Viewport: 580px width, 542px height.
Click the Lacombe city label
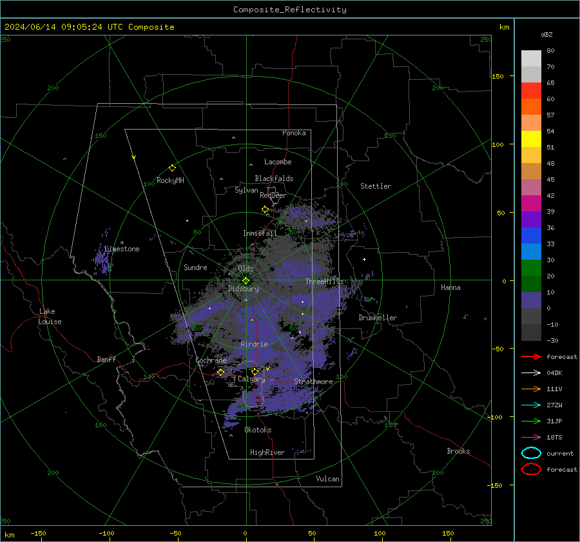(278, 162)
